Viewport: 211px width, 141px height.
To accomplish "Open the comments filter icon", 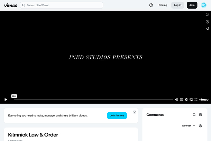I will pyautogui.click(x=200, y=126).
